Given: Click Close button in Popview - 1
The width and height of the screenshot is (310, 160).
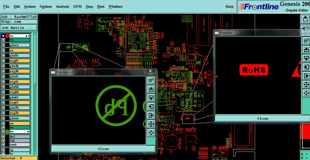Looking at the screenshot, I should pos(263,118).
